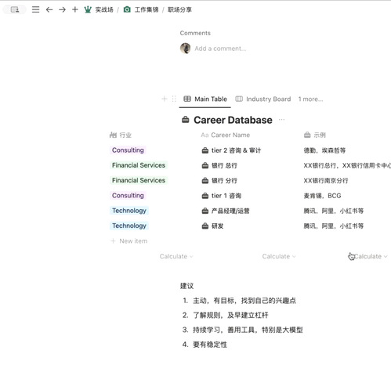Open the tier 2 咨询 & 审计 entry
The height and width of the screenshot is (365, 391).
pos(236,150)
